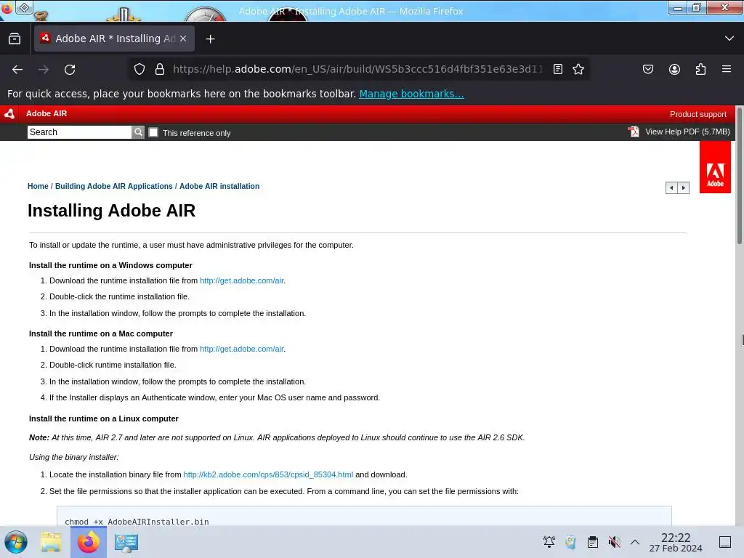The image size is (744, 558).
Task: Open Product support link
Action: (x=698, y=114)
